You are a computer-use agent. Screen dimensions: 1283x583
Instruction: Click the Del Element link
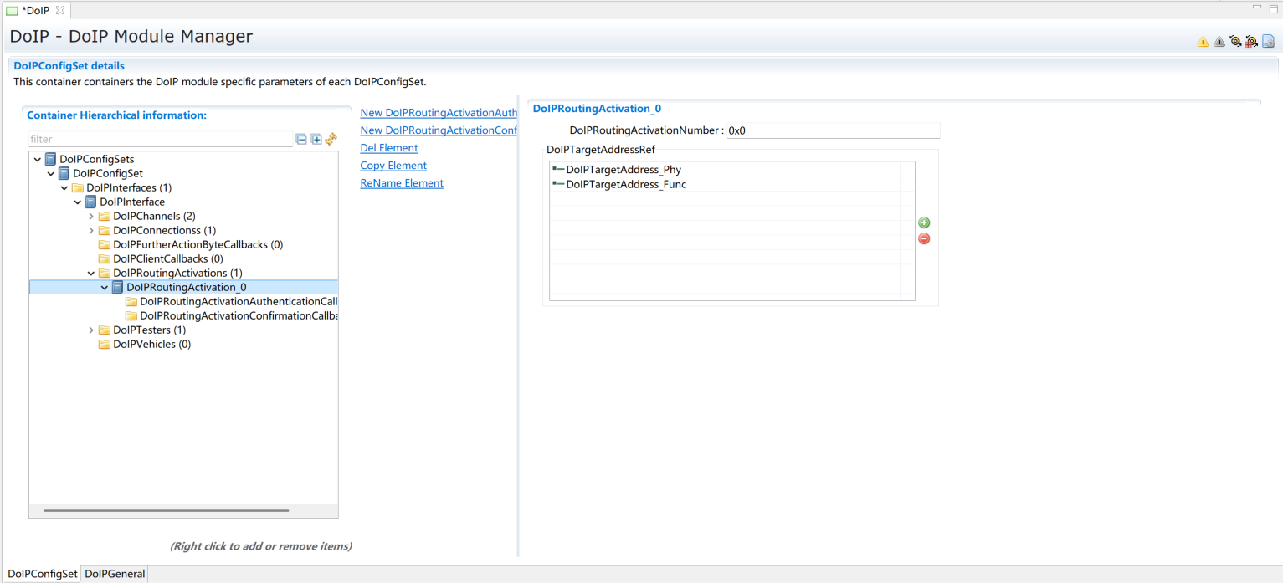pyautogui.click(x=388, y=148)
